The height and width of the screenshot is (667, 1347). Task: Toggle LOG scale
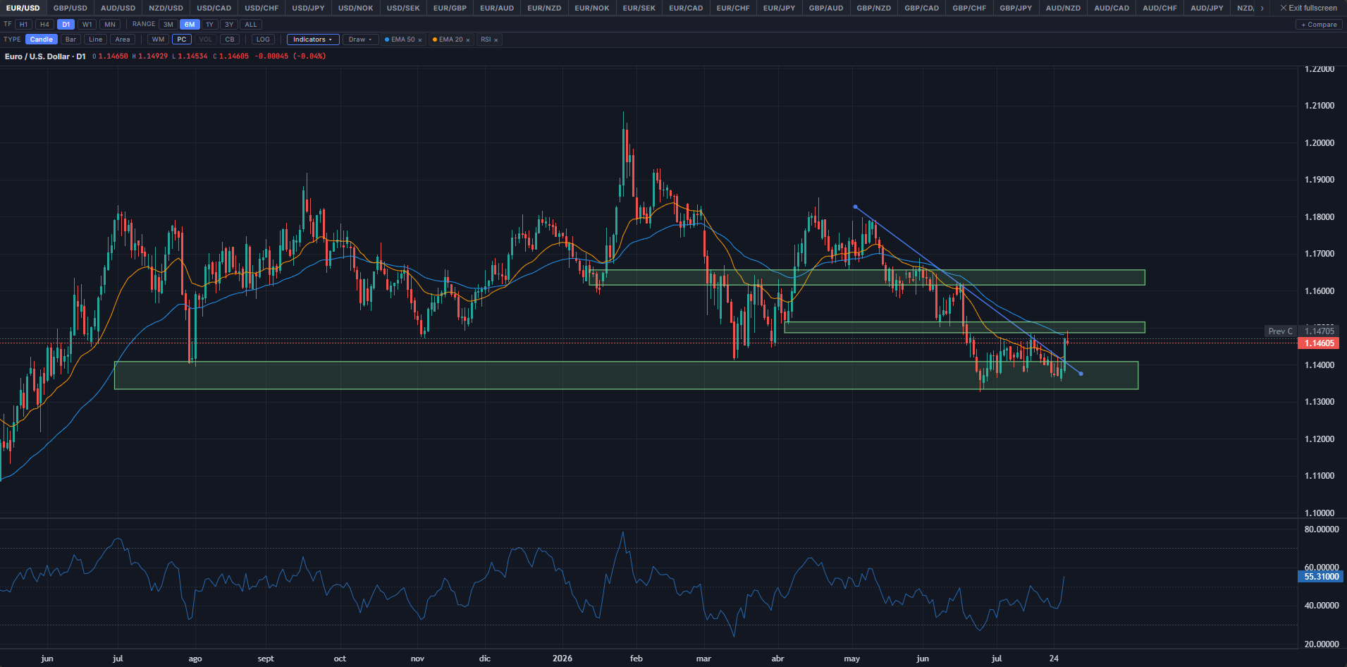263,39
